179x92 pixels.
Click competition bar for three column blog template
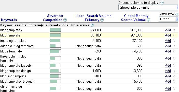55,58
